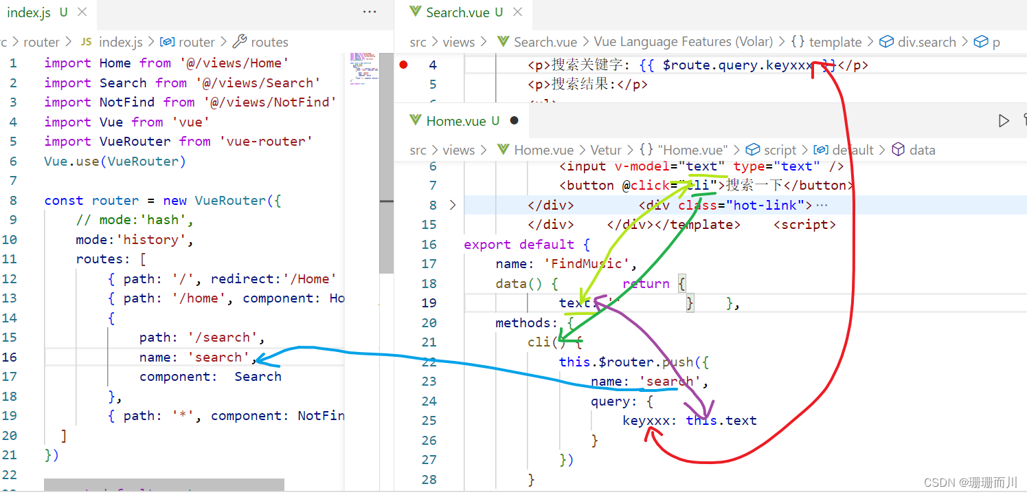The image size is (1027, 495).
Task: Run code with the play icon
Action: (x=1004, y=120)
